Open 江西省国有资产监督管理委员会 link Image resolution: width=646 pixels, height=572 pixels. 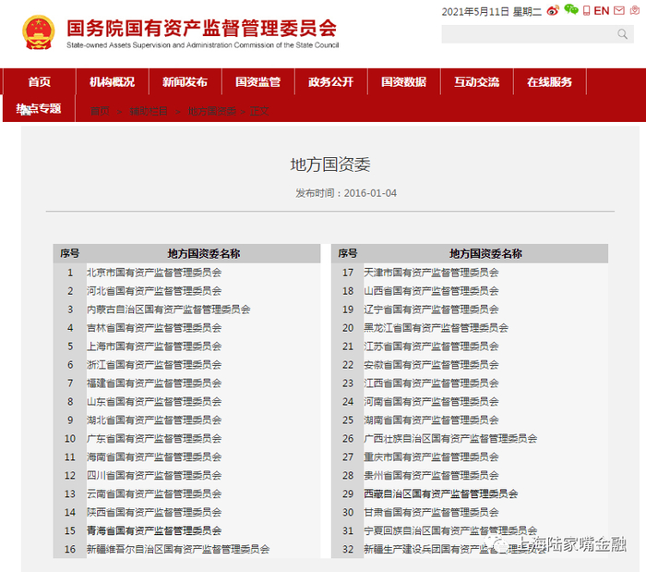click(431, 383)
